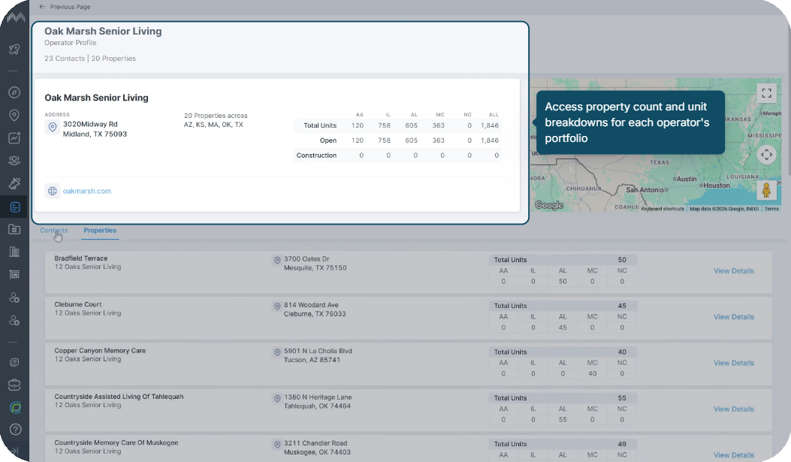Open the trend chart icon in sidebar
Image resolution: width=791 pixels, height=462 pixels.
[14, 137]
